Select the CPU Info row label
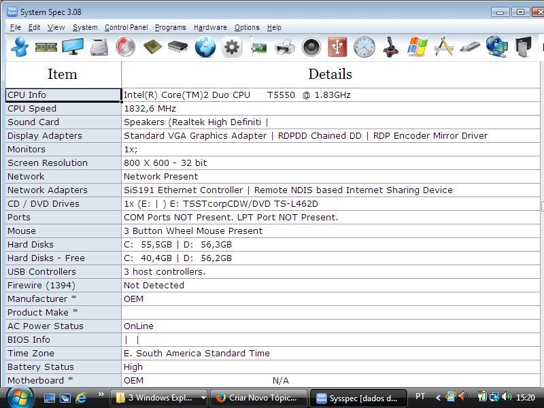The width and height of the screenshot is (544, 408). (x=63, y=95)
